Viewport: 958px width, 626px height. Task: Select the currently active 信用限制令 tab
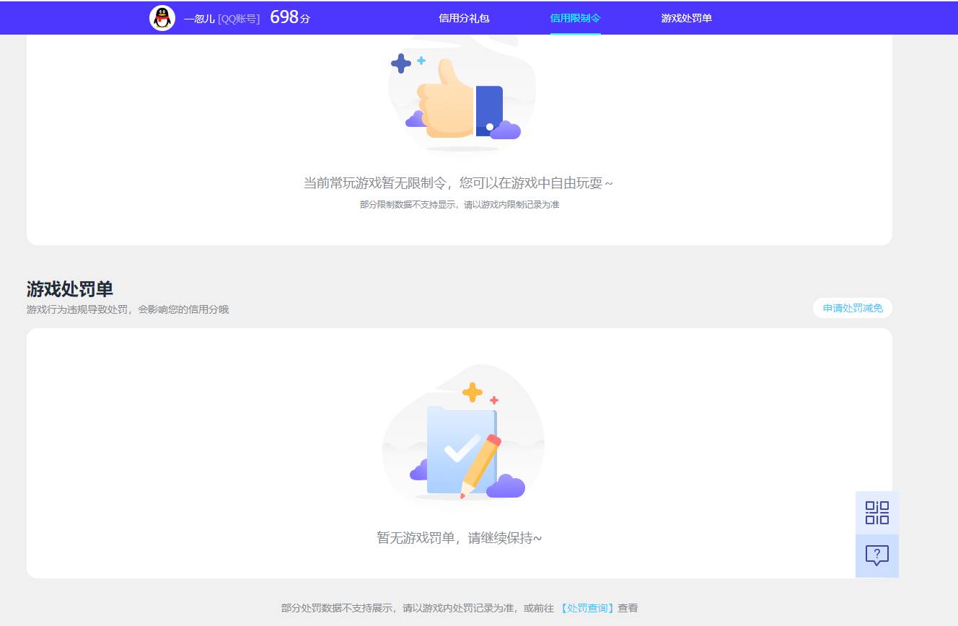[x=575, y=18]
